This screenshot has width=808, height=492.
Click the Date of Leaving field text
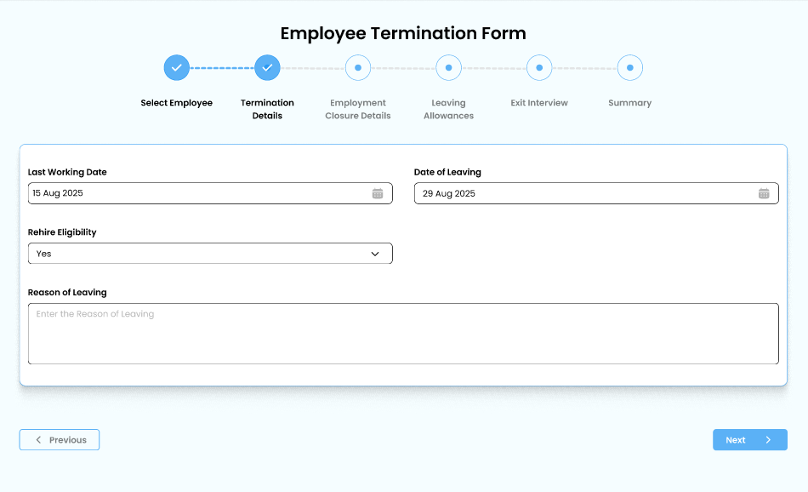coord(448,193)
